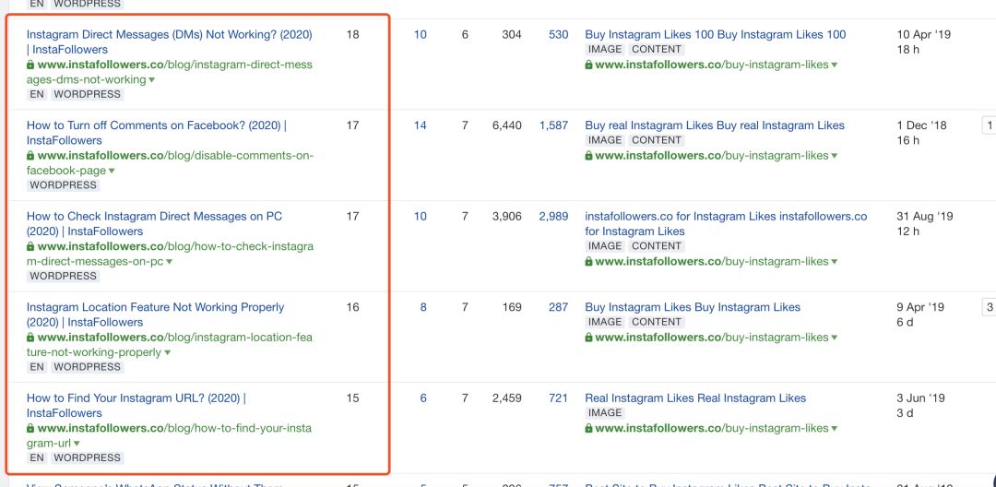Expand the caret after the disable-comments-on-facebook-page URL
The width and height of the screenshot is (996, 487).
(112, 172)
